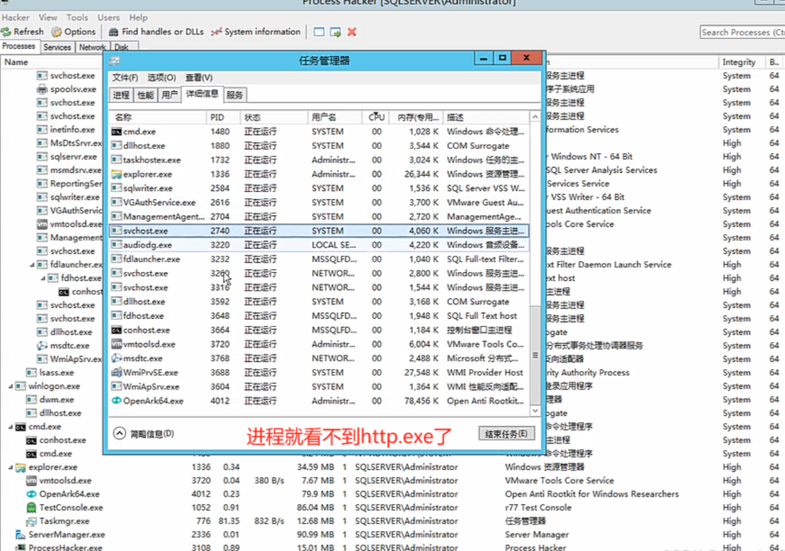Open the 文件(F) menu in Task Manager
Screen dimensions: 785x551
point(125,78)
